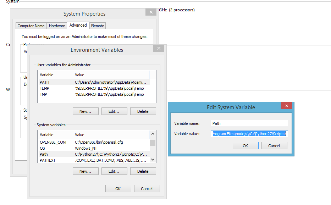The height and width of the screenshot is (205, 331).
Task: Close the Edit System Variable dialog
Action: click(286, 106)
